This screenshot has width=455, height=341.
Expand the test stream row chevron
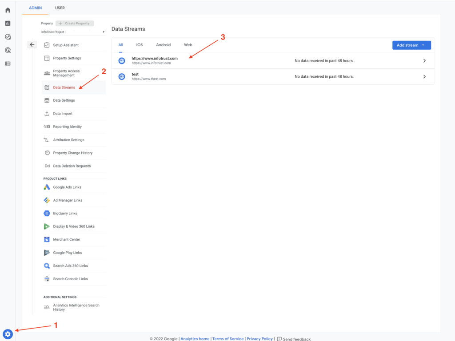click(424, 76)
